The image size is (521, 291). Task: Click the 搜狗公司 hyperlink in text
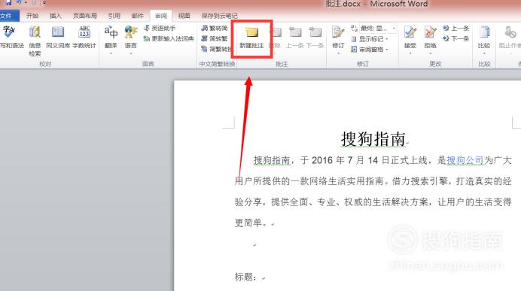point(465,160)
